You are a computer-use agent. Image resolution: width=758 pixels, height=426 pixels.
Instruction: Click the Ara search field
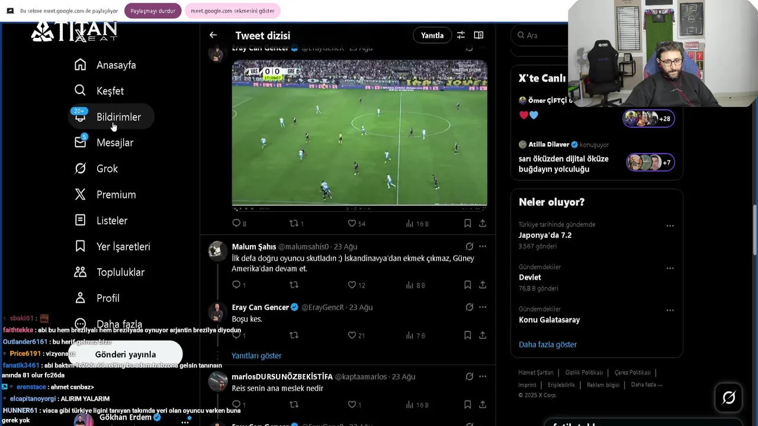pyautogui.click(x=541, y=35)
